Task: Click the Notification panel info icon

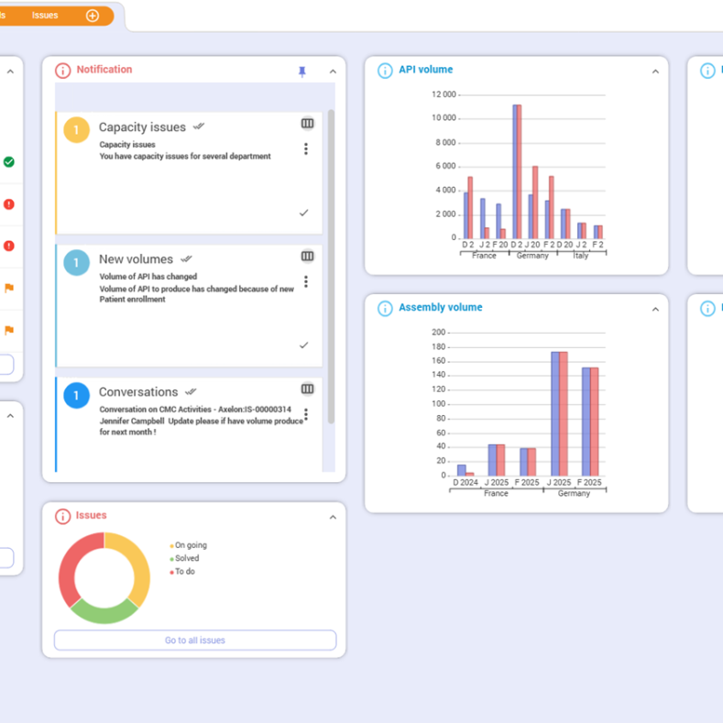Action: pos(62,71)
